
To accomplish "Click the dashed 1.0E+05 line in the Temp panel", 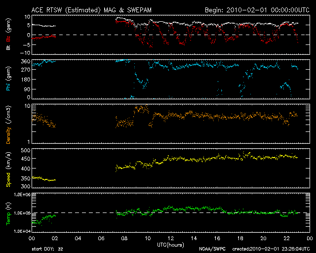I will pos(222,213).
